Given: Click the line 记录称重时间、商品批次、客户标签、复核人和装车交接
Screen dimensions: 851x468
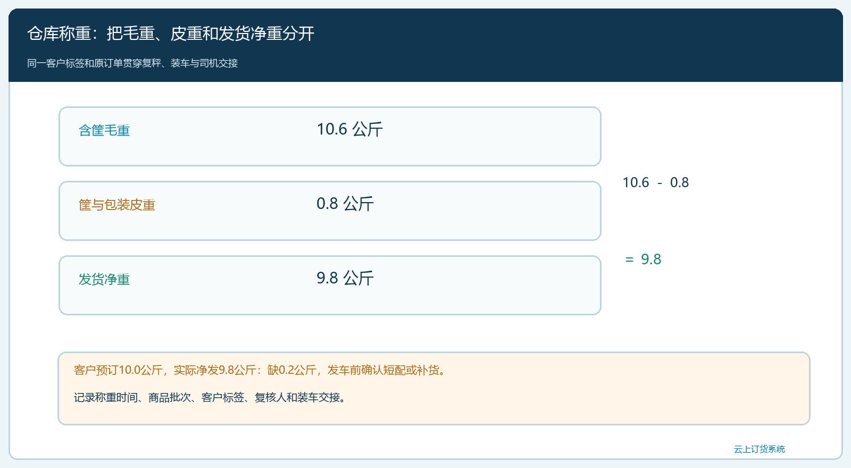Looking at the screenshot, I should coord(211,398).
